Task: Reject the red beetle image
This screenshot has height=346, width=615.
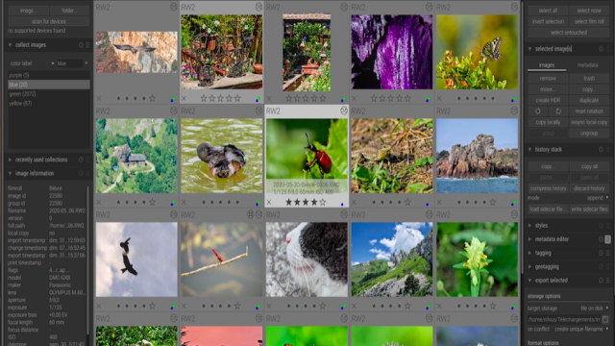Action: click(269, 203)
